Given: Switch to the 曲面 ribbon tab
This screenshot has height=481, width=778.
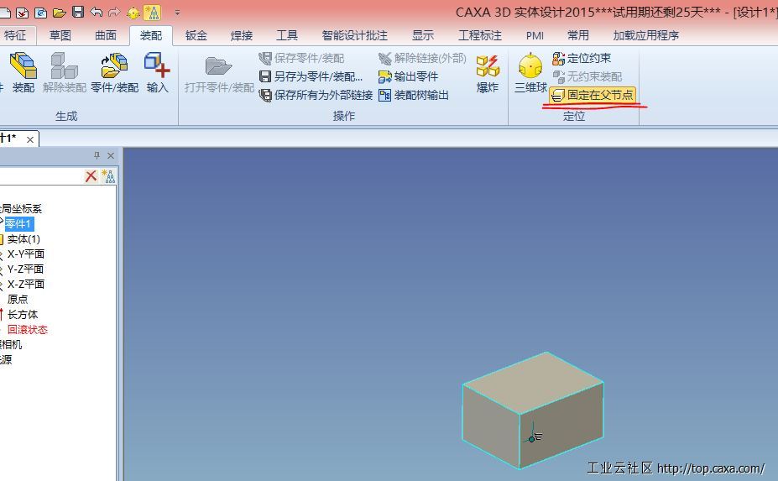Looking at the screenshot, I should click(106, 35).
